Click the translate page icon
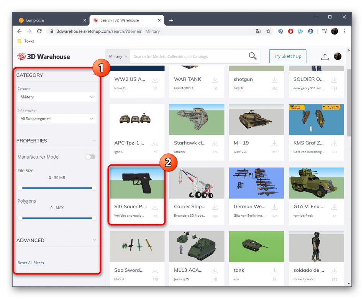The height and width of the screenshot is (299, 364). (258, 31)
